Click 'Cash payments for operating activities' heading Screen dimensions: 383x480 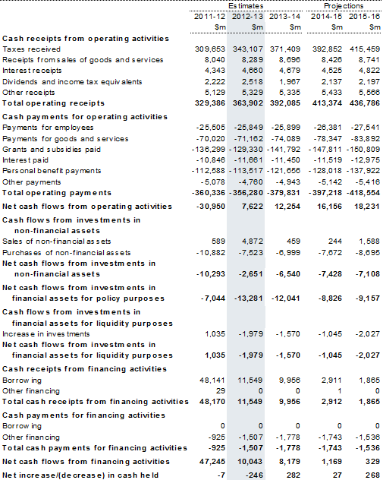point(85,117)
